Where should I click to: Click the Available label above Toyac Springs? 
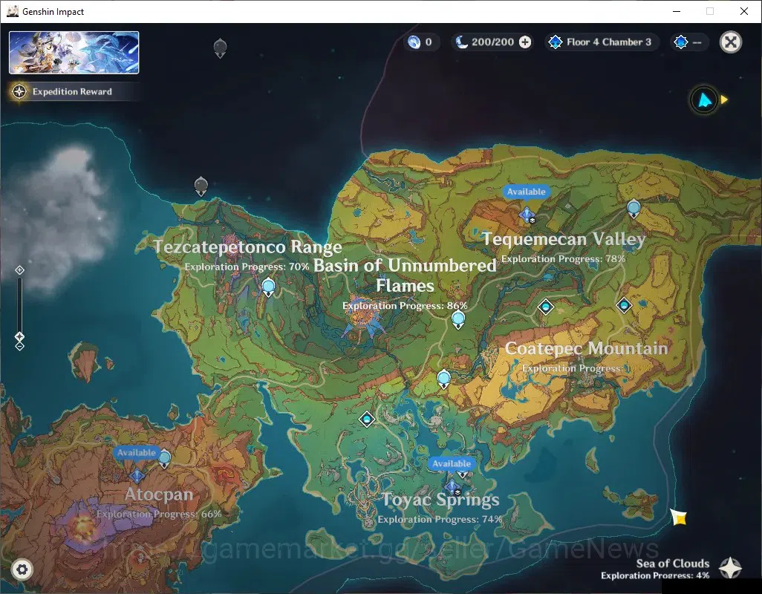point(452,463)
